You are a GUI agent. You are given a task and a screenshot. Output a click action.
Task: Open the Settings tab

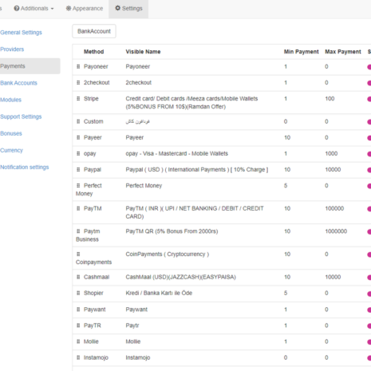pos(128,9)
